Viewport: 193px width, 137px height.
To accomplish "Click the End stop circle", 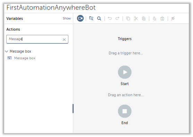I will [125, 111].
